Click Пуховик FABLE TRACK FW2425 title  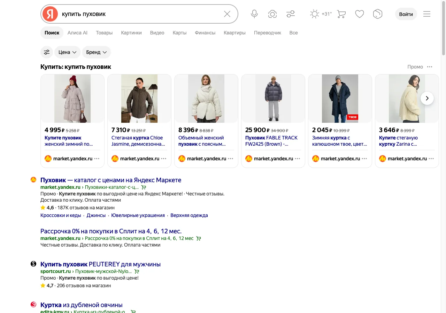coord(271,141)
